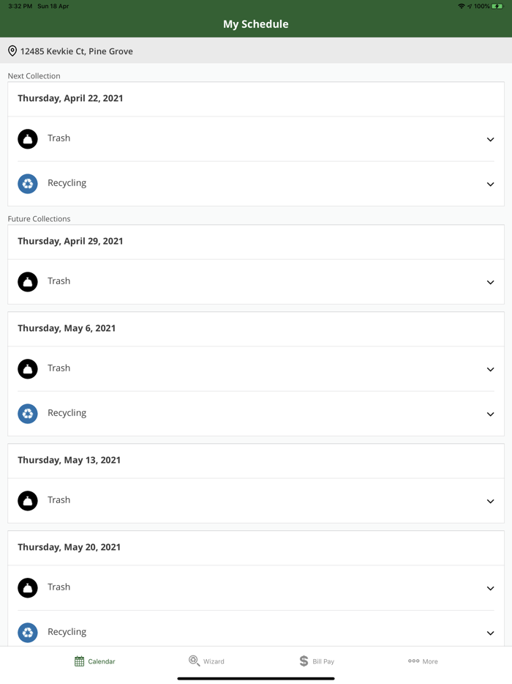512x684 pixels.
Task: Tap the Trash icon under May 20
Action: [x=28, y=588]
